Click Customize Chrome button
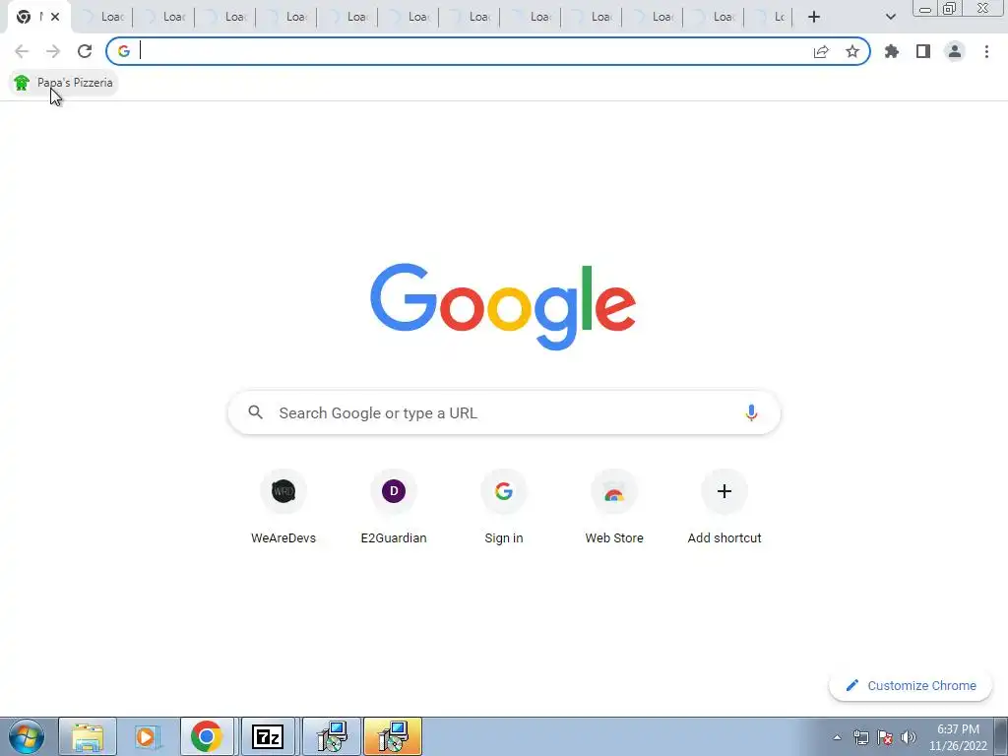Image resolution: width=1008 pixels, height=756 pixels. [x=911, y=685]
